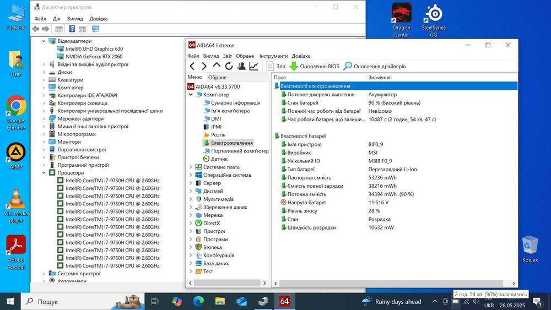The width and height of the screenshot is (551, 310).
Task: Switch to the Обране tab
Action: (217, 77)
